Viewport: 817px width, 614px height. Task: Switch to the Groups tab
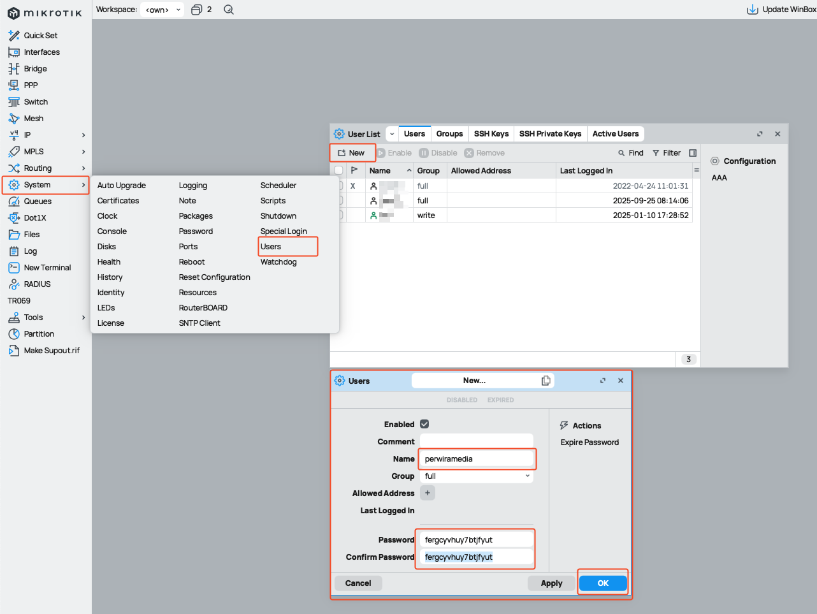pyautogui.click(x=449, y=134)
